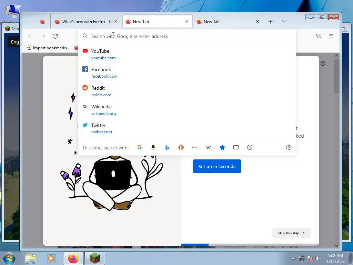Click the taskbar clock showing 5:08 AM
Screen dimensions: 353x265
pos(335,258)
